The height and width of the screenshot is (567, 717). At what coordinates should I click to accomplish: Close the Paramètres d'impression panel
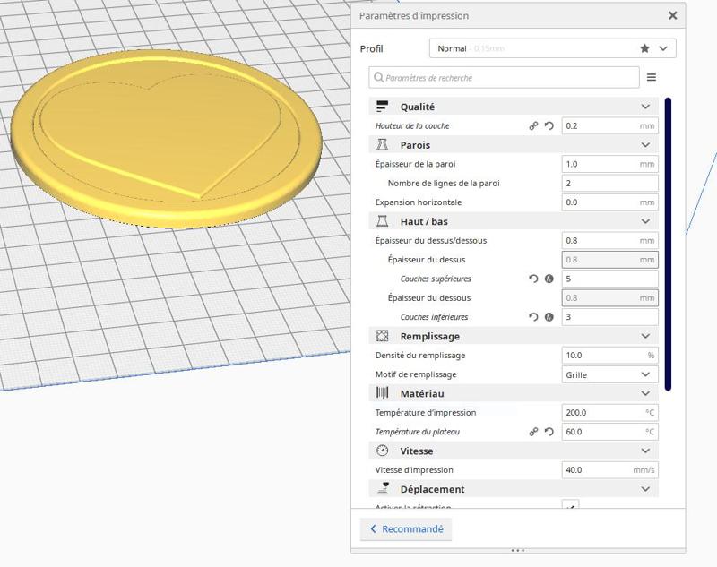[672, 15]
